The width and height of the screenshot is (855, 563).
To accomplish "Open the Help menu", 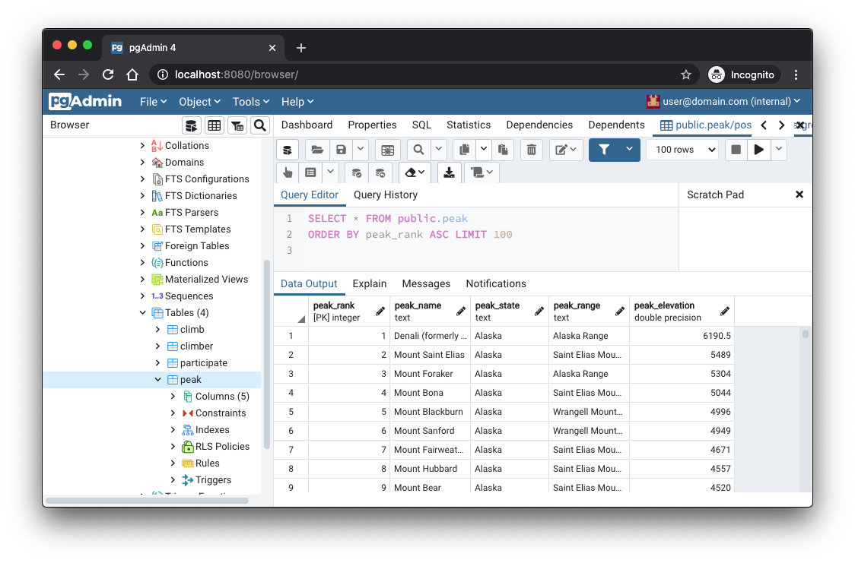I will 297,102.
